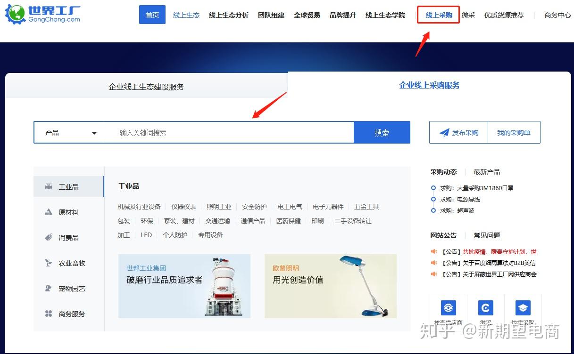
Task: Open the 商务服务 category icon
Action: pyautogui.click(x=49, y=314)
